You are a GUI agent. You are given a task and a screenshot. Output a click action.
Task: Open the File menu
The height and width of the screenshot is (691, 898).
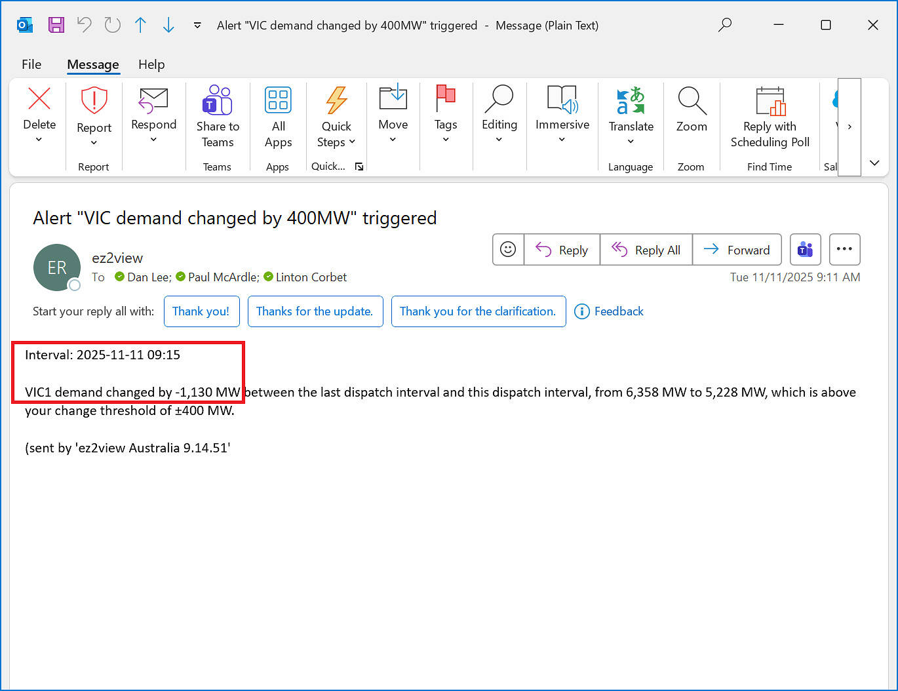[x=31, y=64]
